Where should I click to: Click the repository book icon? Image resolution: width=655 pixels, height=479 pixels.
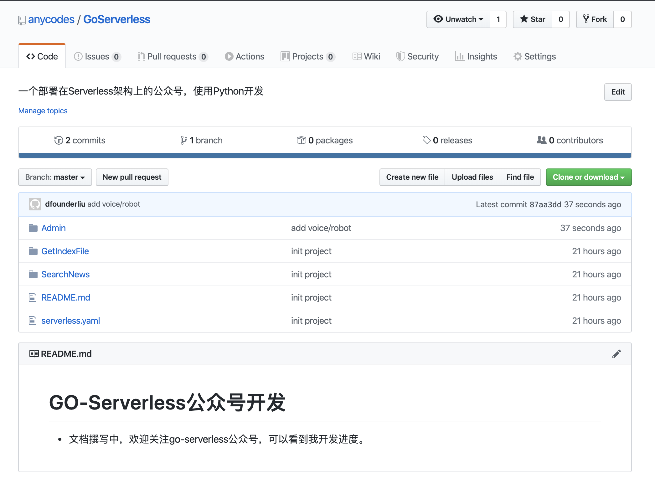pos(22,20)
